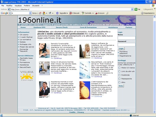
Task: Click the gold coins thumbnail image
Action: point(85,90)
